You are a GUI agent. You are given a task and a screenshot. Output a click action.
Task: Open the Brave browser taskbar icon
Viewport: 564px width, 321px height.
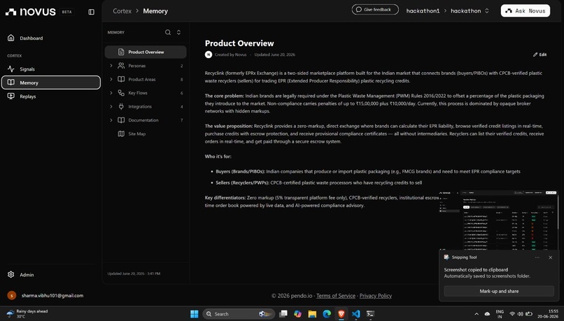tap(341, 314)
